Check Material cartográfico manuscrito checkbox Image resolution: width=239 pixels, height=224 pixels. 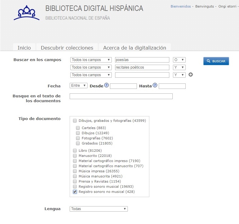[x=75, y=166]
